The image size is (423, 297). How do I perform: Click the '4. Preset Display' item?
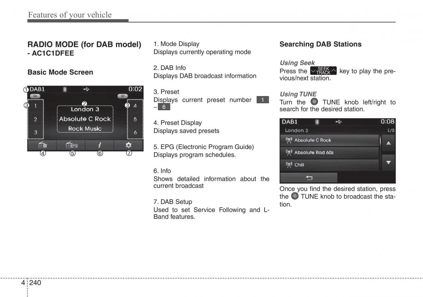click(x=177, y=123)
